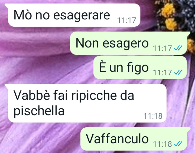Click the 11:17 timestamp beside "È un figo"

click(162, 73)
